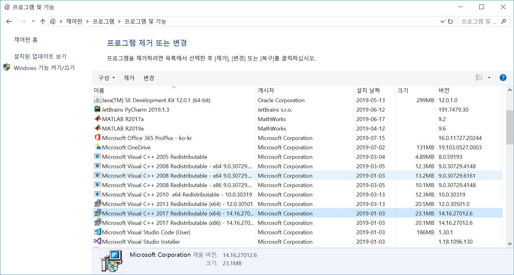Select Microsoft Visual C++ 2017 Redistributable (x64) row
514x275 pixels.
[297, 213]
